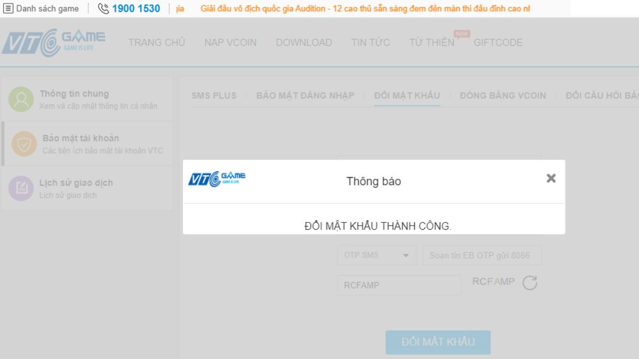Click the NEW badge above Từ thiện

(462, 34)
